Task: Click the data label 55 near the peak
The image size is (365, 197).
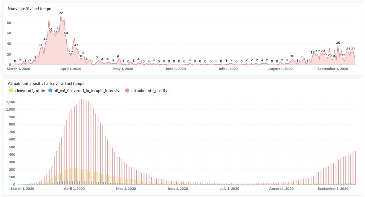Action: click(x=56, y=32)
